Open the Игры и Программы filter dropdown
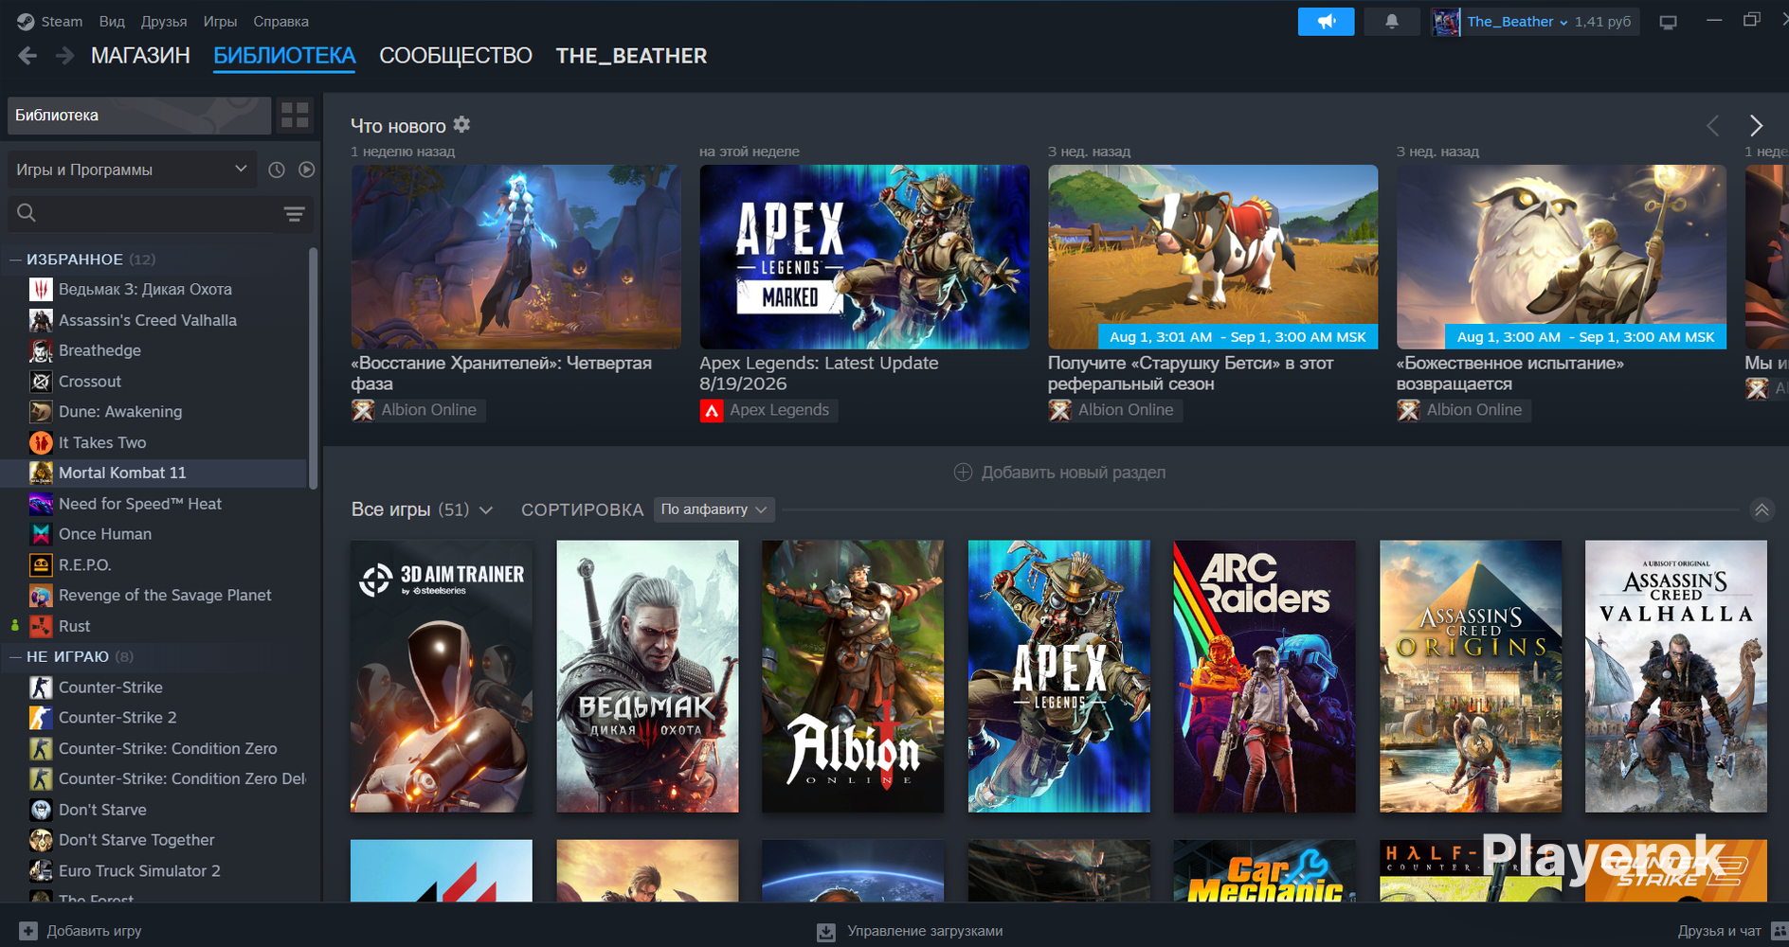1789x947 pixels. [x=132, y=170]
